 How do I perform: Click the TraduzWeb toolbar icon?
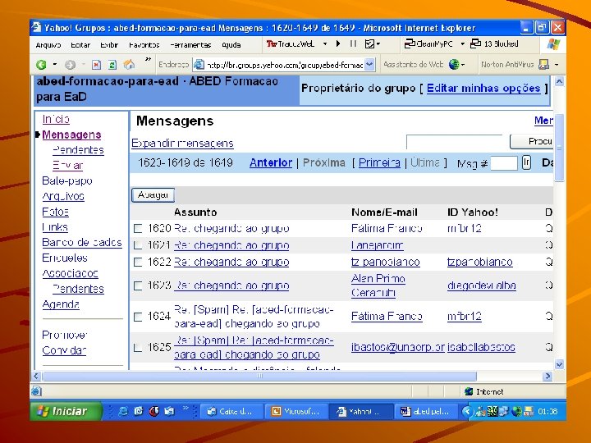[x=272, y=43]
